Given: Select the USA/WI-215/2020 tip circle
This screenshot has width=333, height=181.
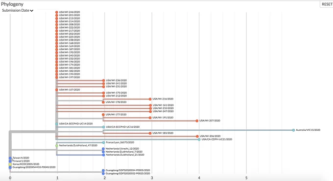Looking at the screenshot, I should (57, 19).
